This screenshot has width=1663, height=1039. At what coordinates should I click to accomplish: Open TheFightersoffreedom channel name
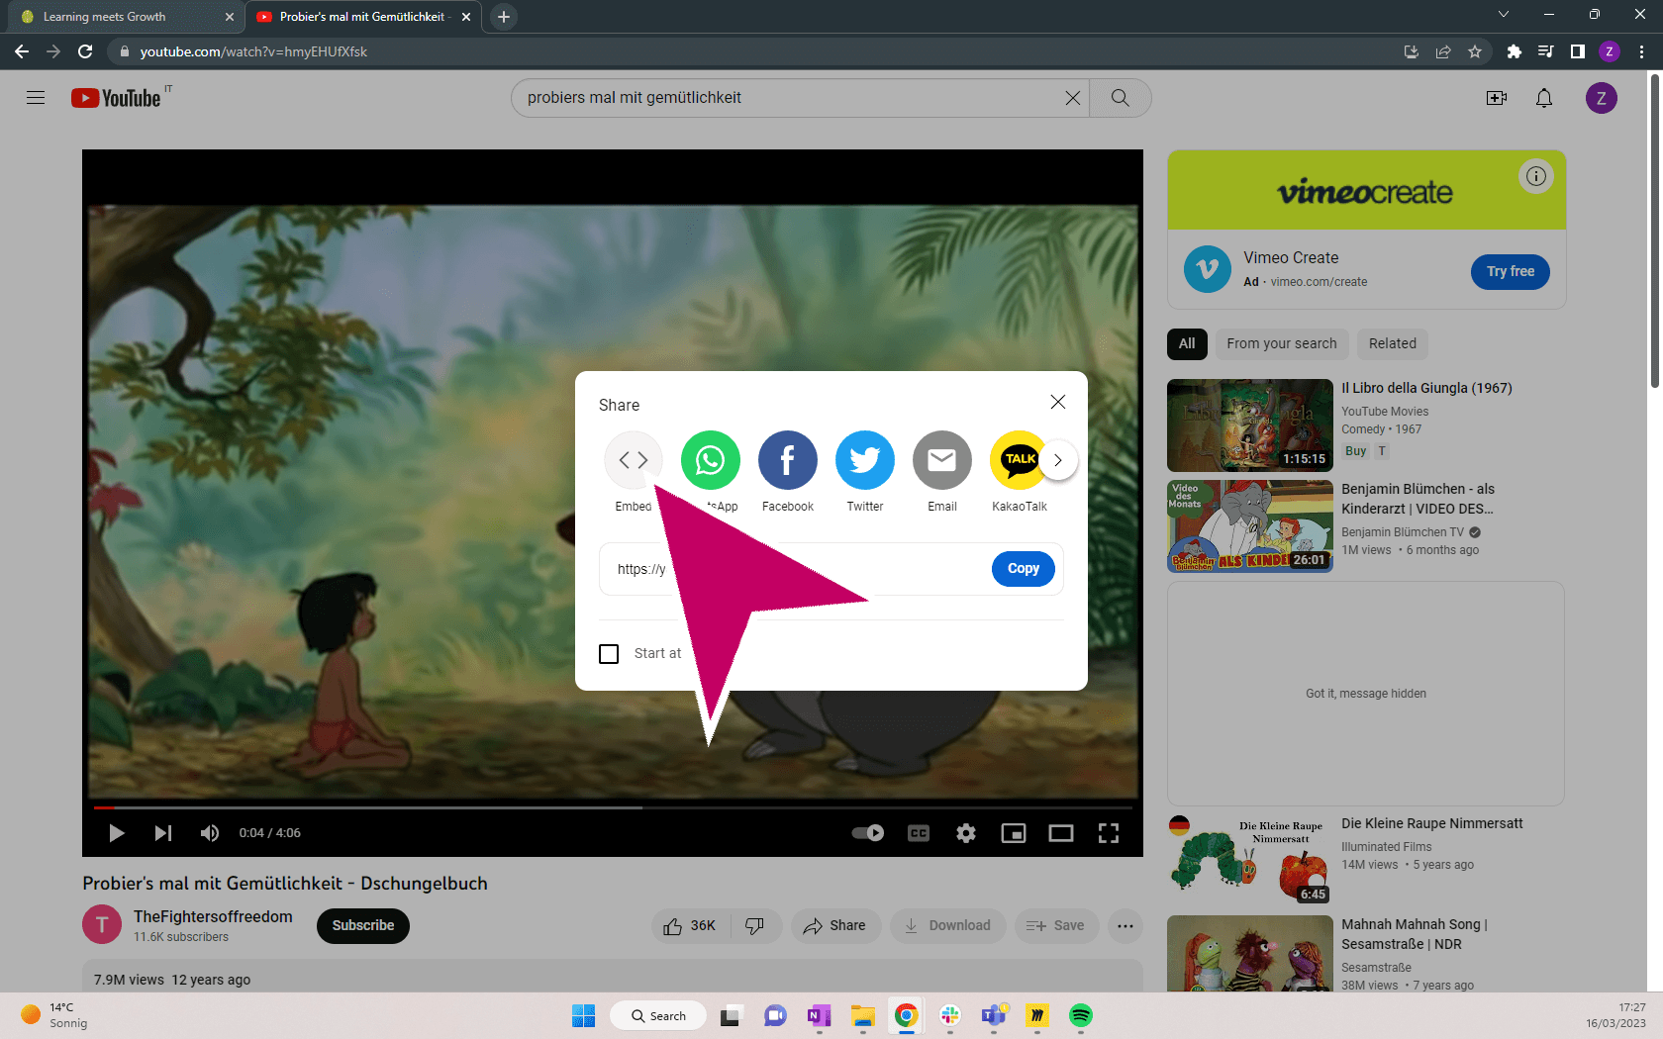[x=213, y=916]
